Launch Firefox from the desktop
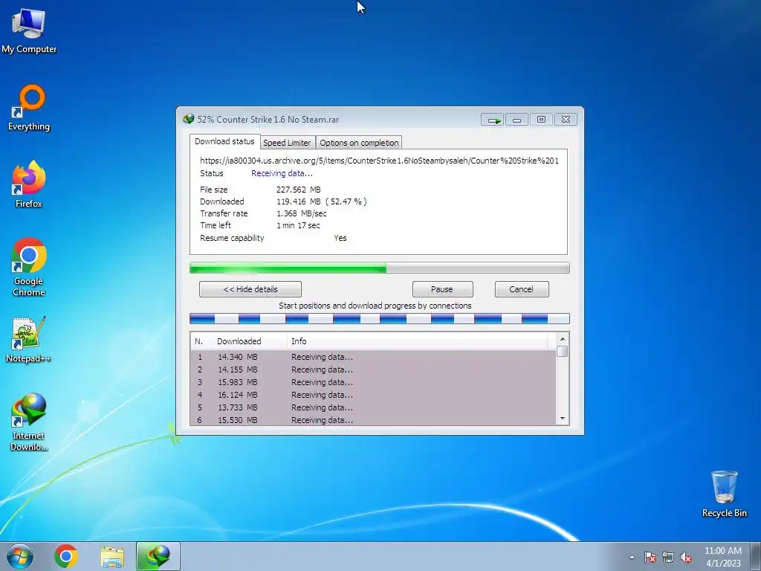This screenshot has width=761, height=571. (x=29, y=185)
